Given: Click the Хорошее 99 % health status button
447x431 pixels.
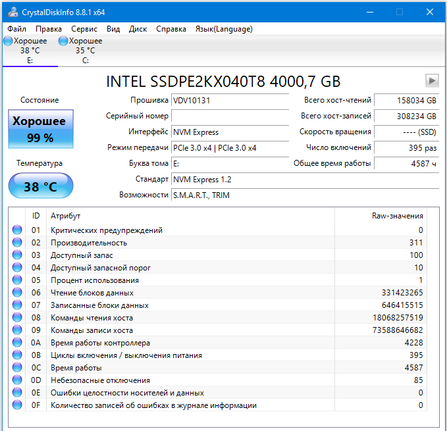Looking at the screenshot, I should (41, 129).
